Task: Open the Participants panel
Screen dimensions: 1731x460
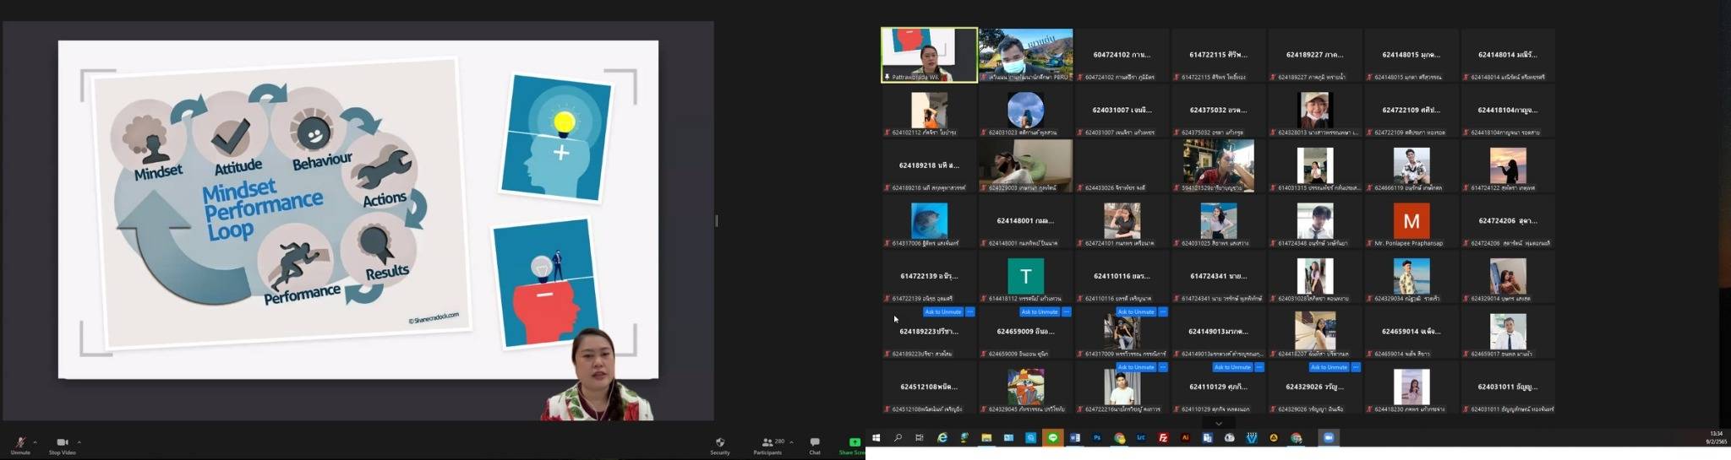Action: [x=767, y=444]
